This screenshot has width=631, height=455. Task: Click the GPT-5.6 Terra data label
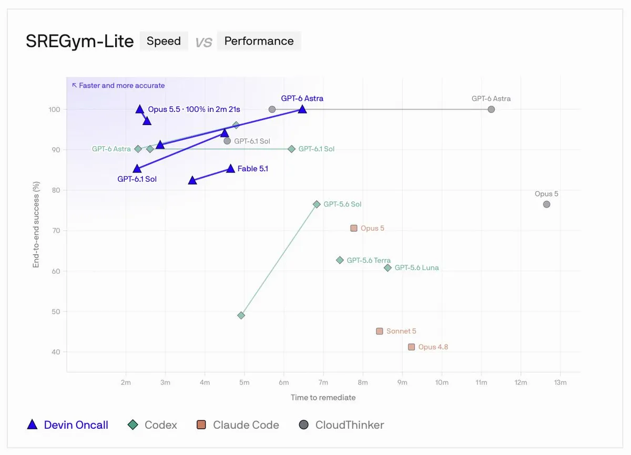point(369,260)
